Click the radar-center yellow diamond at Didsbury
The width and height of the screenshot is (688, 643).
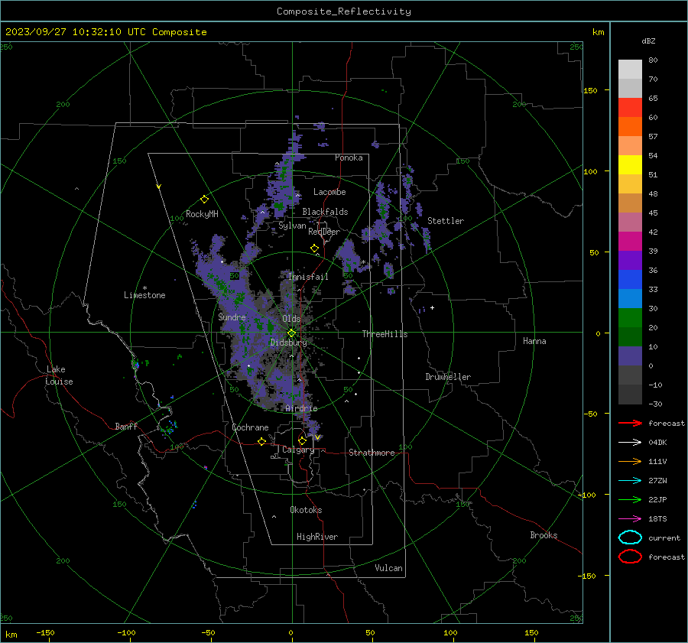291,333
